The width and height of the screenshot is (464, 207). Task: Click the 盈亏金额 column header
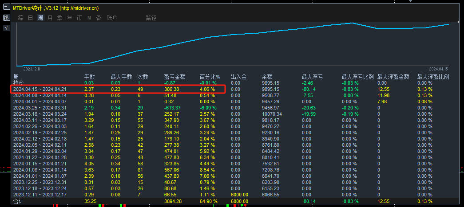click(174, 77)
